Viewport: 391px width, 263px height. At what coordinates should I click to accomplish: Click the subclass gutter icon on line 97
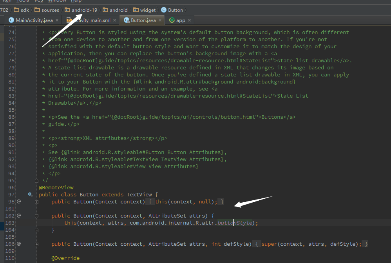[30, 194]
